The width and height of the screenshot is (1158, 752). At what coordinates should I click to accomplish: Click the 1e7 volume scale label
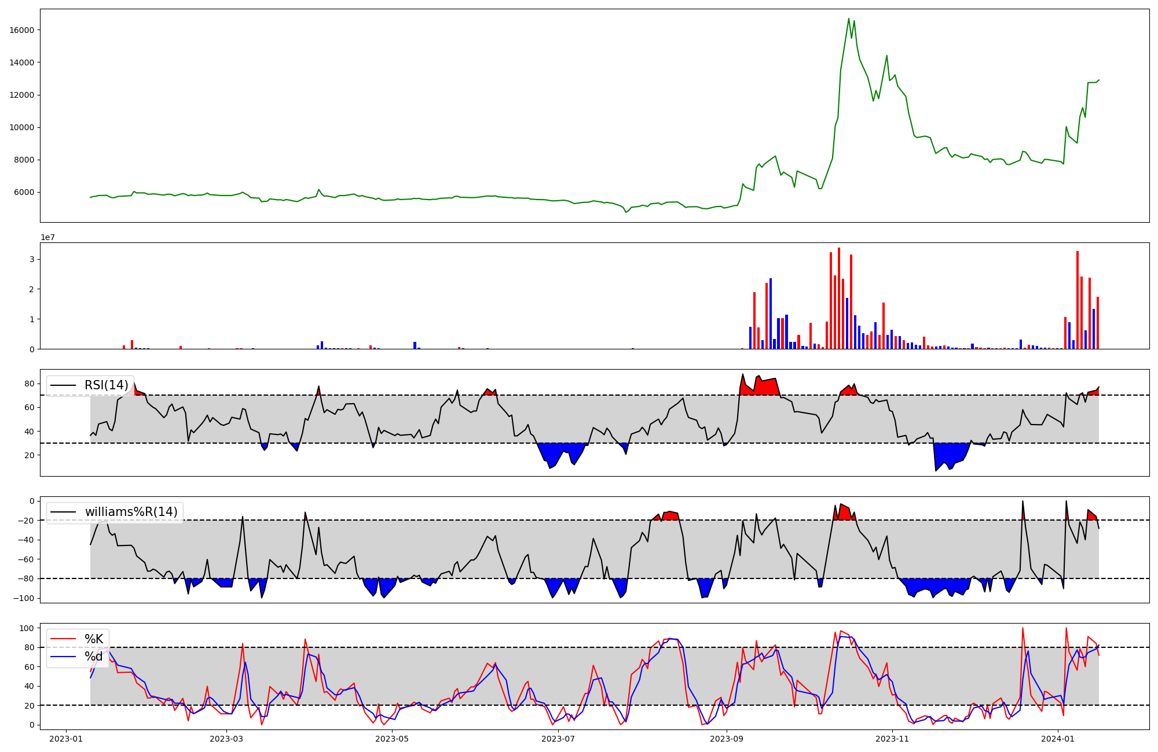coord(47,238)
